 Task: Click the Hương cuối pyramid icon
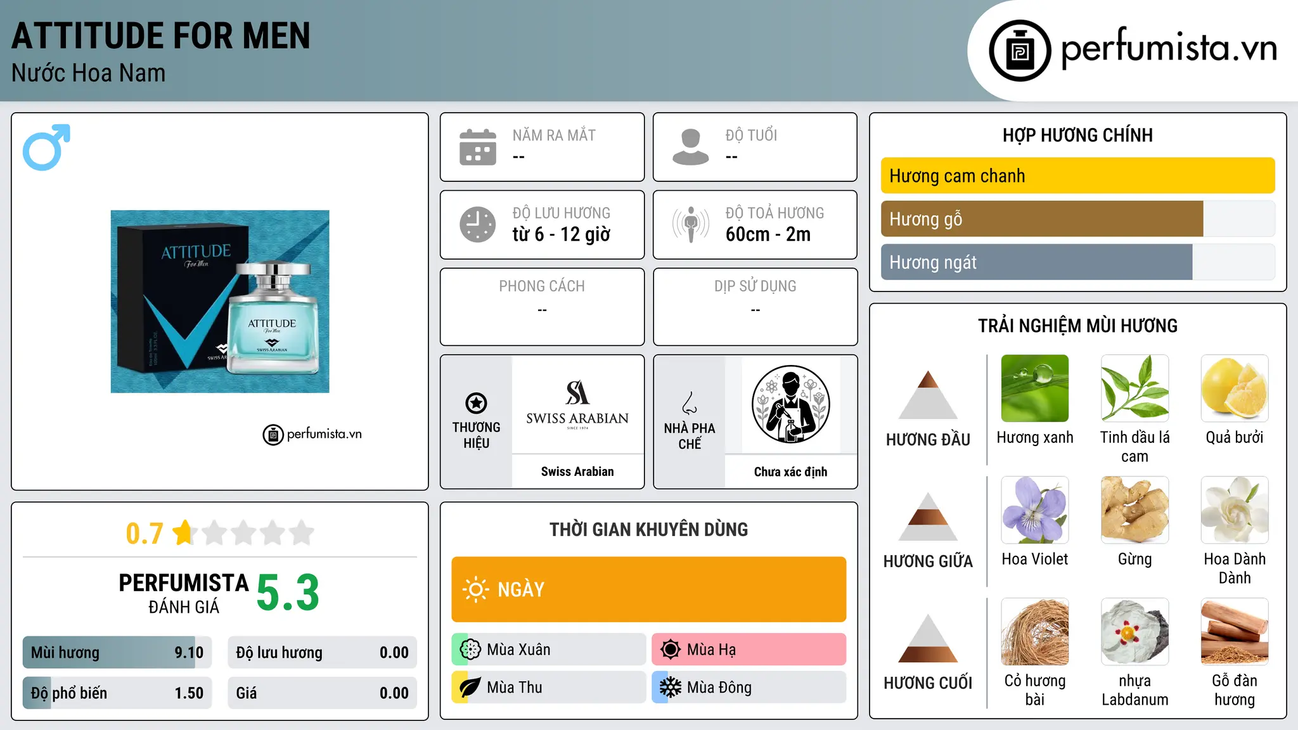tap(928, 638)
